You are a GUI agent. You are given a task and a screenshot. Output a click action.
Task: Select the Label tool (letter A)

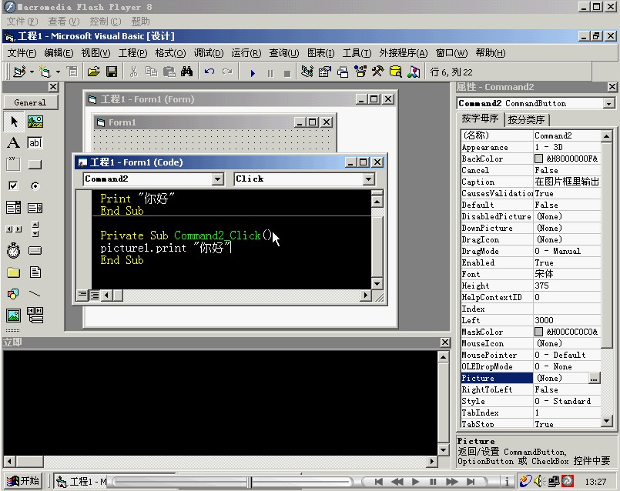pos(13,143)
